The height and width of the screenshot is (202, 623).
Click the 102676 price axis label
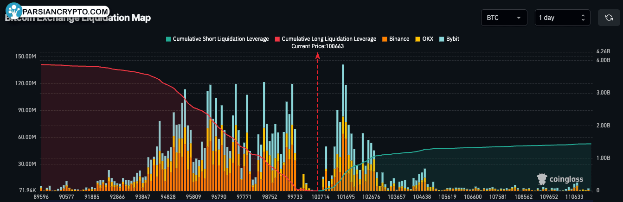[x=371, y=197]
